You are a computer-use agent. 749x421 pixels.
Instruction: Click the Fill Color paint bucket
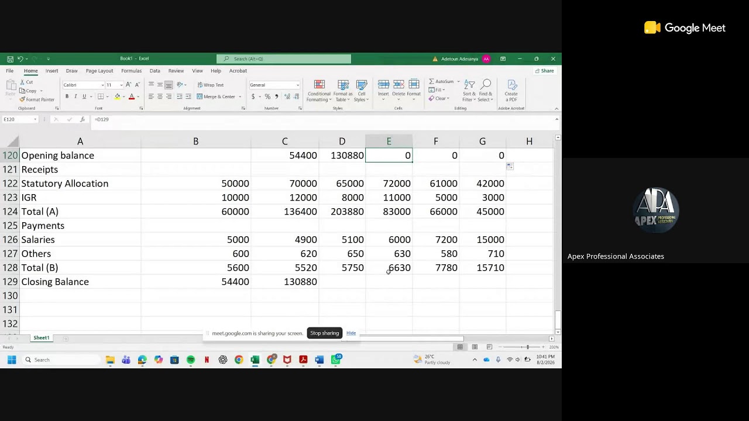[x=117, y=96]
